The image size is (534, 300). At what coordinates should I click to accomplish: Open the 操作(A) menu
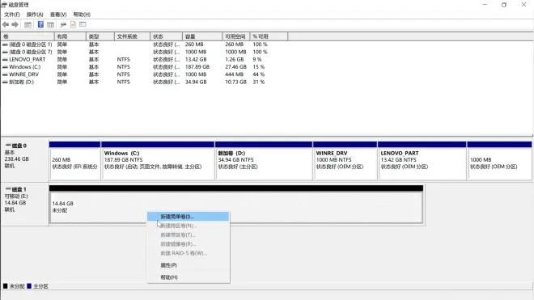[35, 15]
